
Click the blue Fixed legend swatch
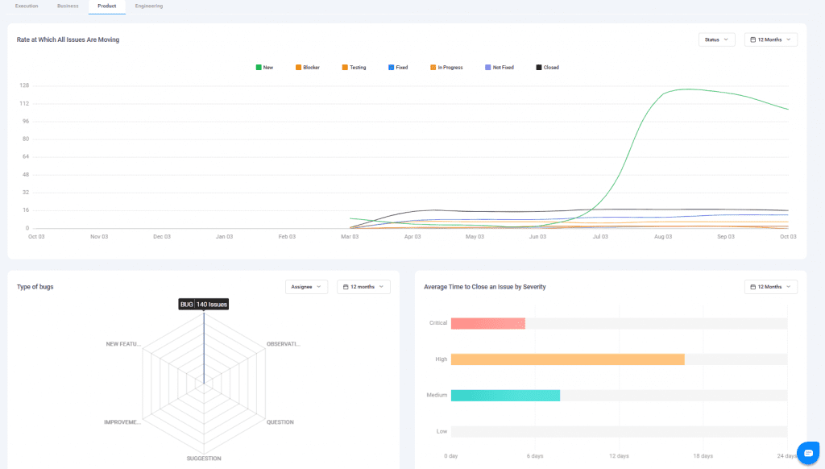coord(391,68)
